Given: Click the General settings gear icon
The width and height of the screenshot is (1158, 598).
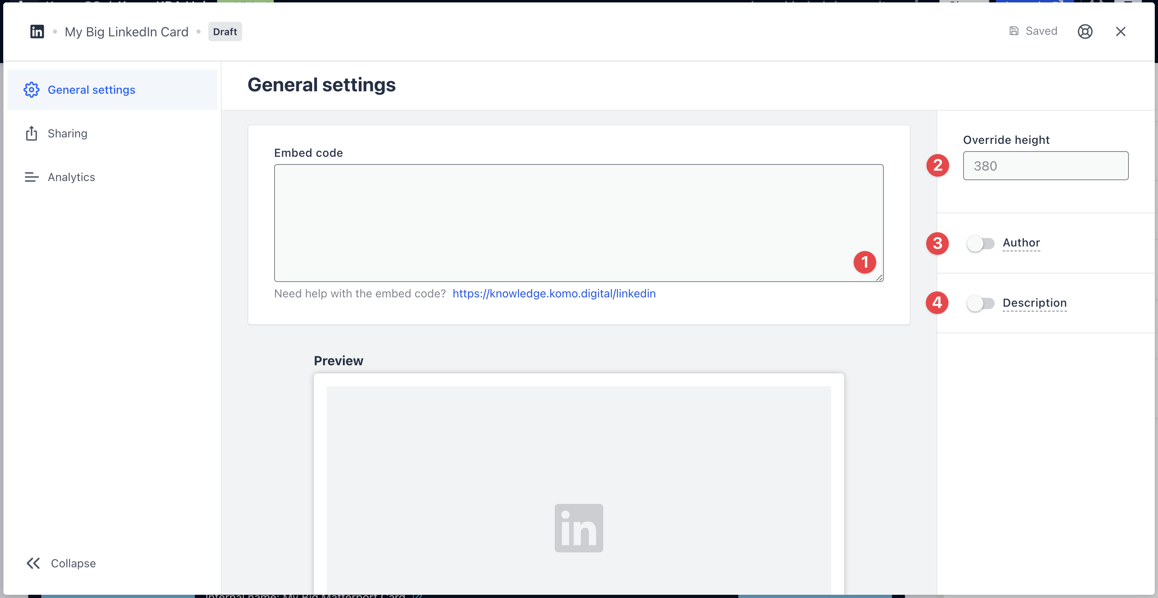Looking at the screenshot, I should [32, 90].
